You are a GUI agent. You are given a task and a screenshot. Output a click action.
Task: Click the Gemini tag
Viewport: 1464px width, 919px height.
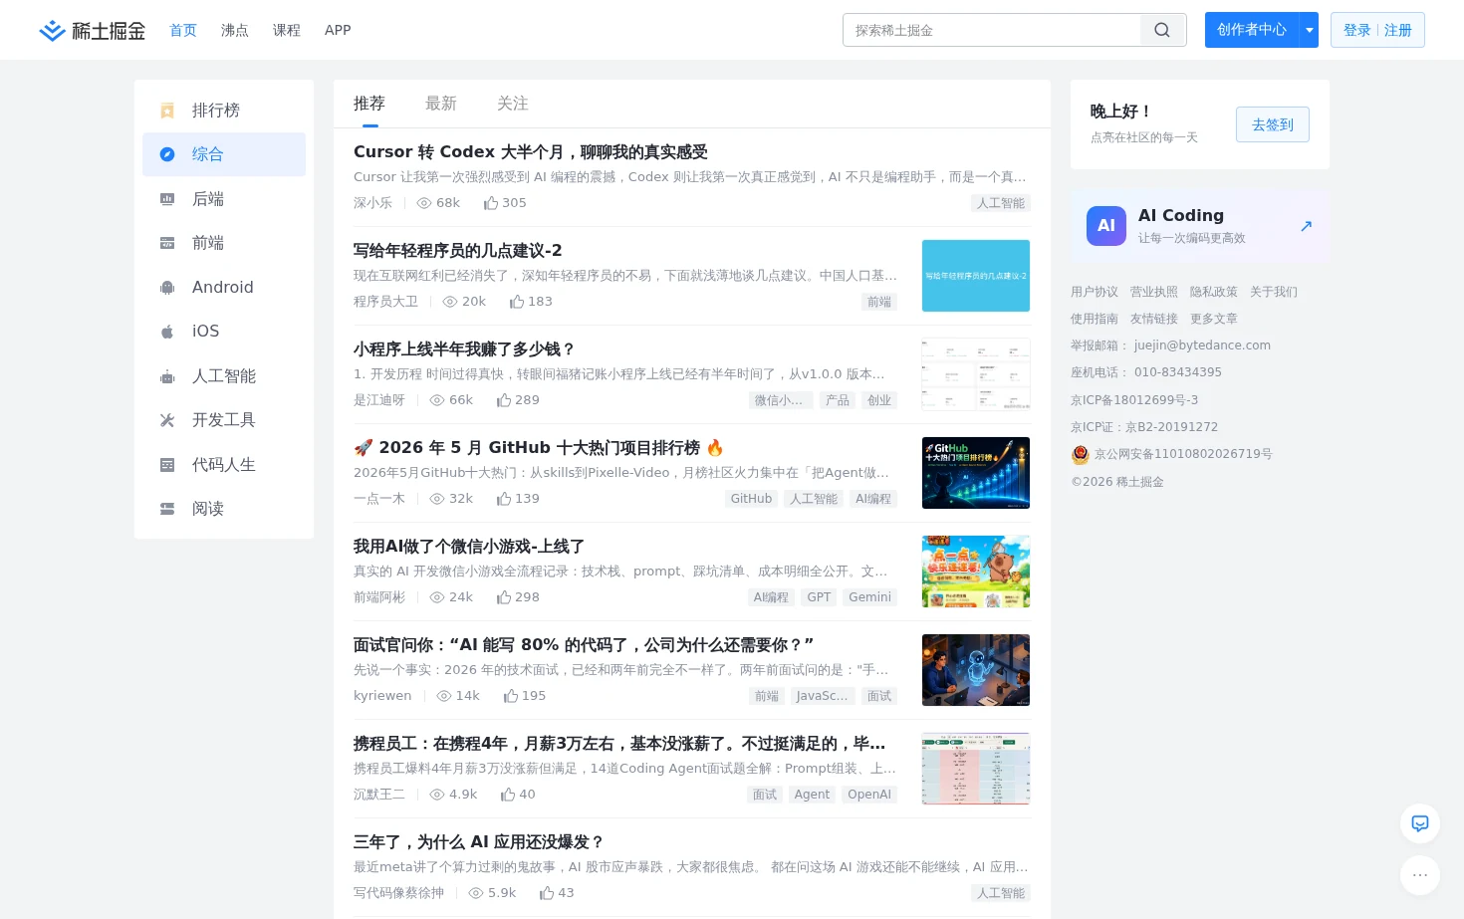click(x=870, y=597)
